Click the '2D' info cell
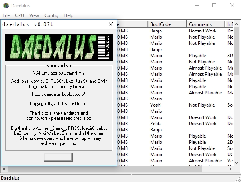The image size is (241, 182). coord(230,142)
